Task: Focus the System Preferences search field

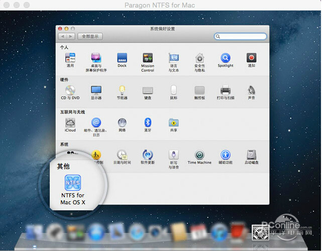Action: (240, 36)
